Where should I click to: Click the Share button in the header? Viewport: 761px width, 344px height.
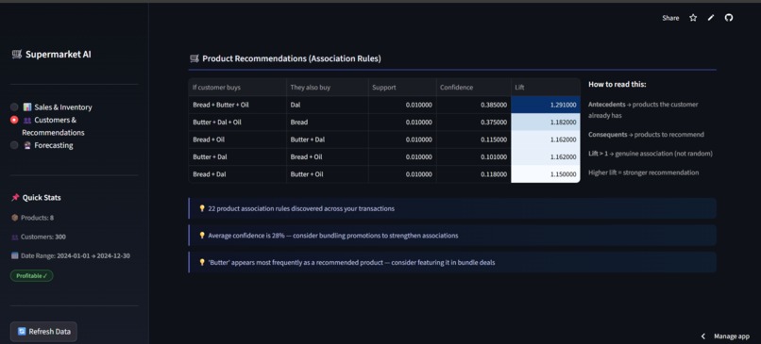click(670, 18)
